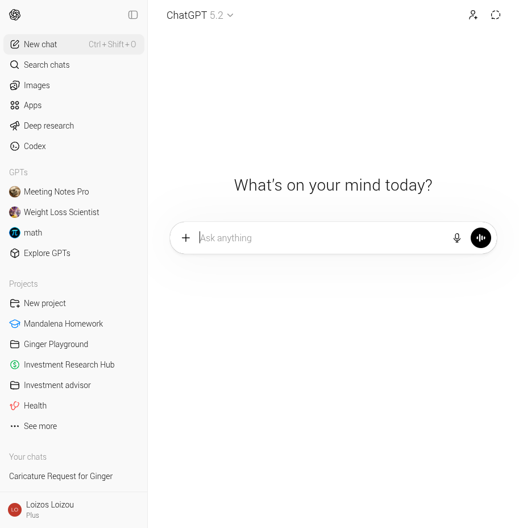Open Codex from the sidebar
This screenshot has width=519, height=528.
click(x=35, y=146)
